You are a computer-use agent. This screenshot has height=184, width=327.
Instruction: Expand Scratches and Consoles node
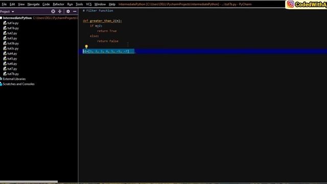tap(18, 84)
